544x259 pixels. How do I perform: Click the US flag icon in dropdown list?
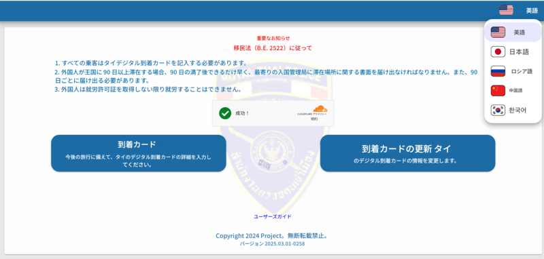498,33
